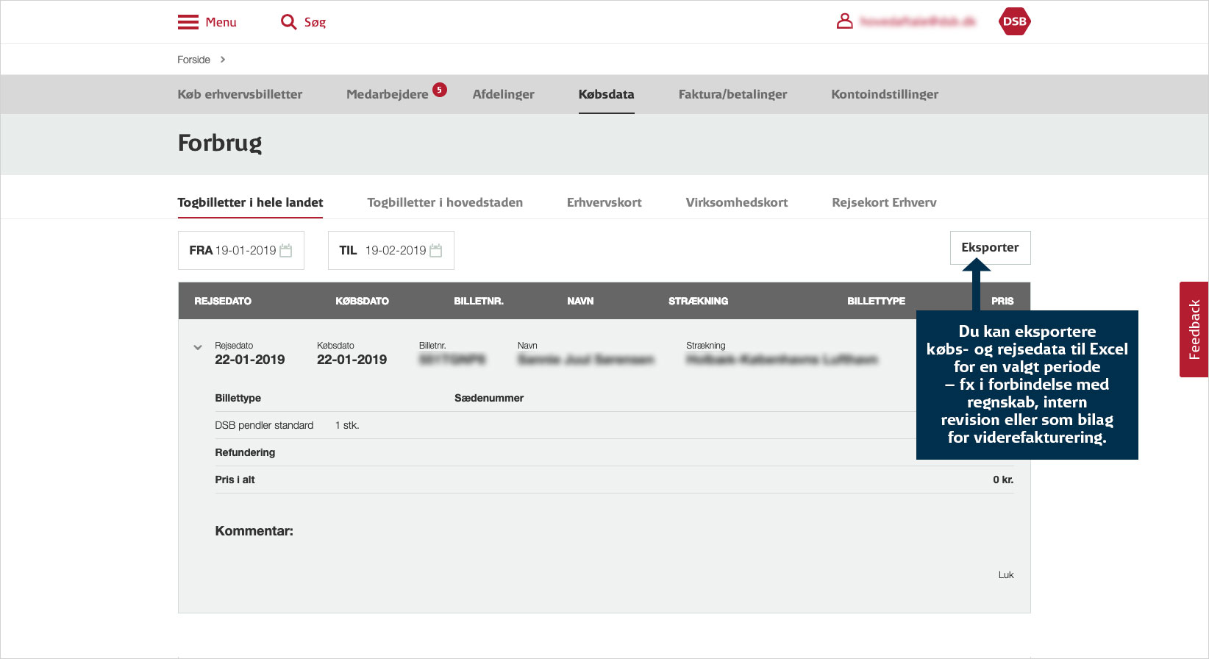1209x659 pixels.
Task: Open the Virksomhedskort tab
Action: (x=736, y=202)
